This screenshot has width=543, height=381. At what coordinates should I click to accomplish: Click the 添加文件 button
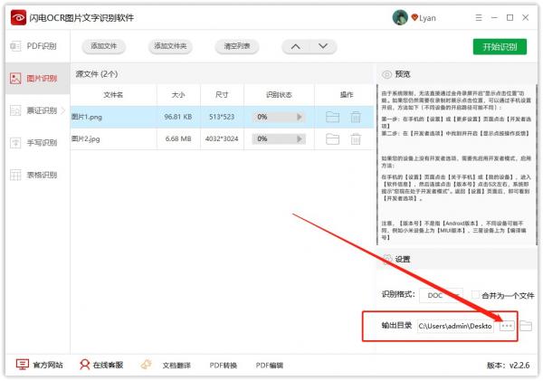103,46
